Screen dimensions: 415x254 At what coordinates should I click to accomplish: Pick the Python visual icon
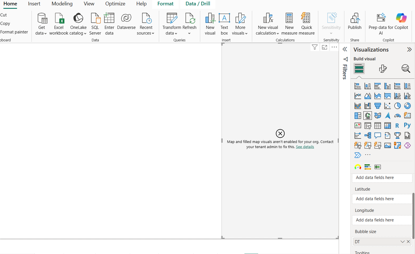(x=407, y=125)
